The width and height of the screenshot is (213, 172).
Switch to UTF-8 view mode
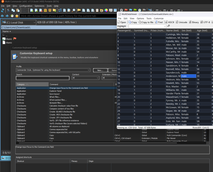205,22
